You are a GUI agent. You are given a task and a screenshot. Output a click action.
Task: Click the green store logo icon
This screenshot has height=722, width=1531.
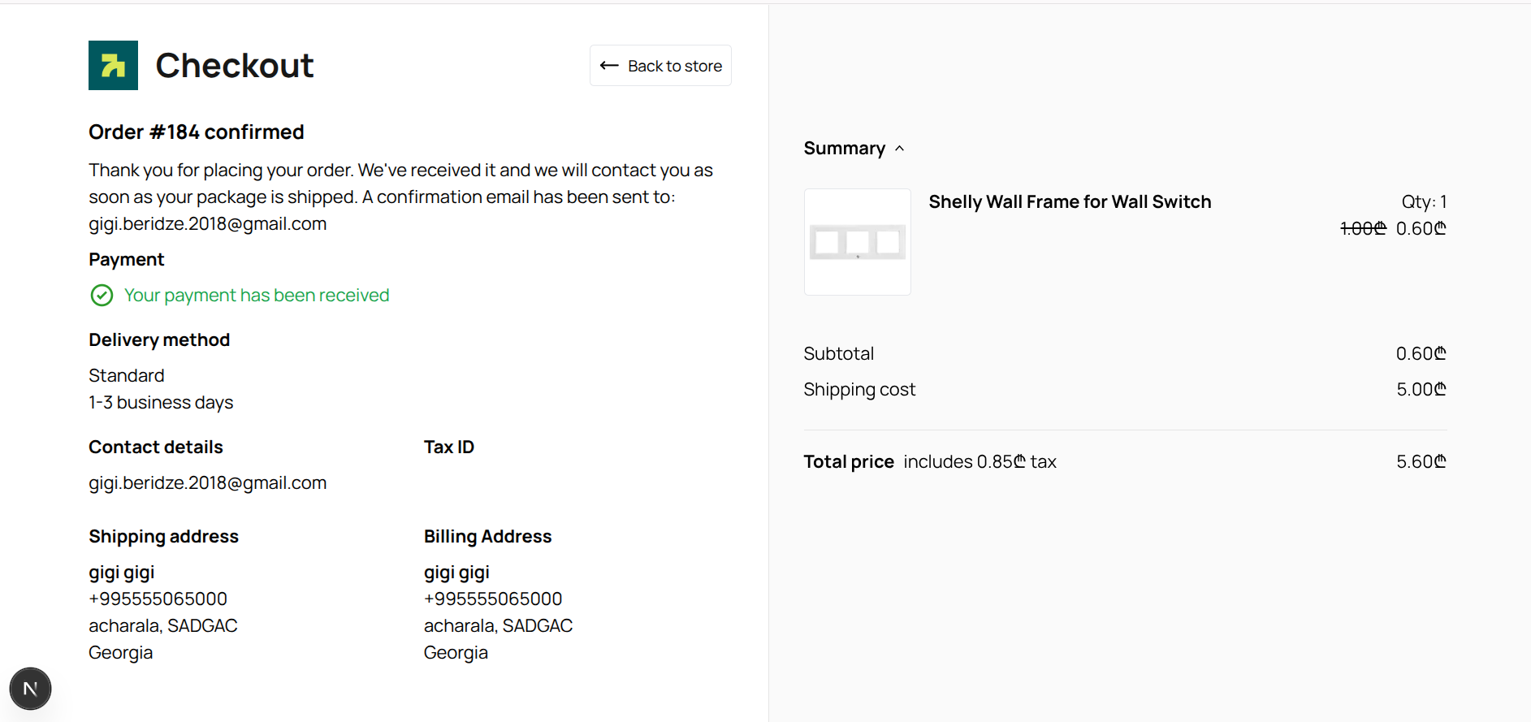click(113, 65)
